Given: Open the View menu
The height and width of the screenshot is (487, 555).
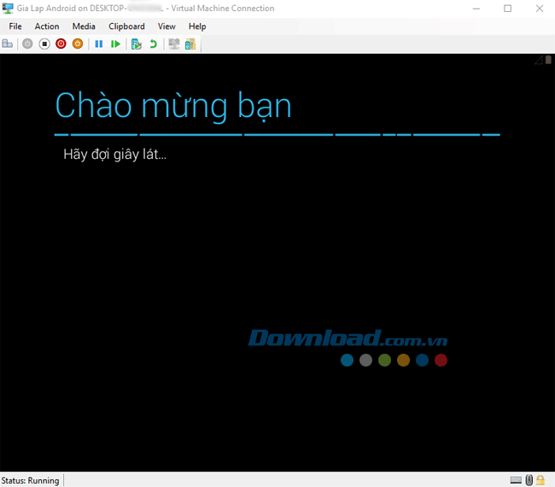Looking at the screenshot, I should [x=166, y=26].
